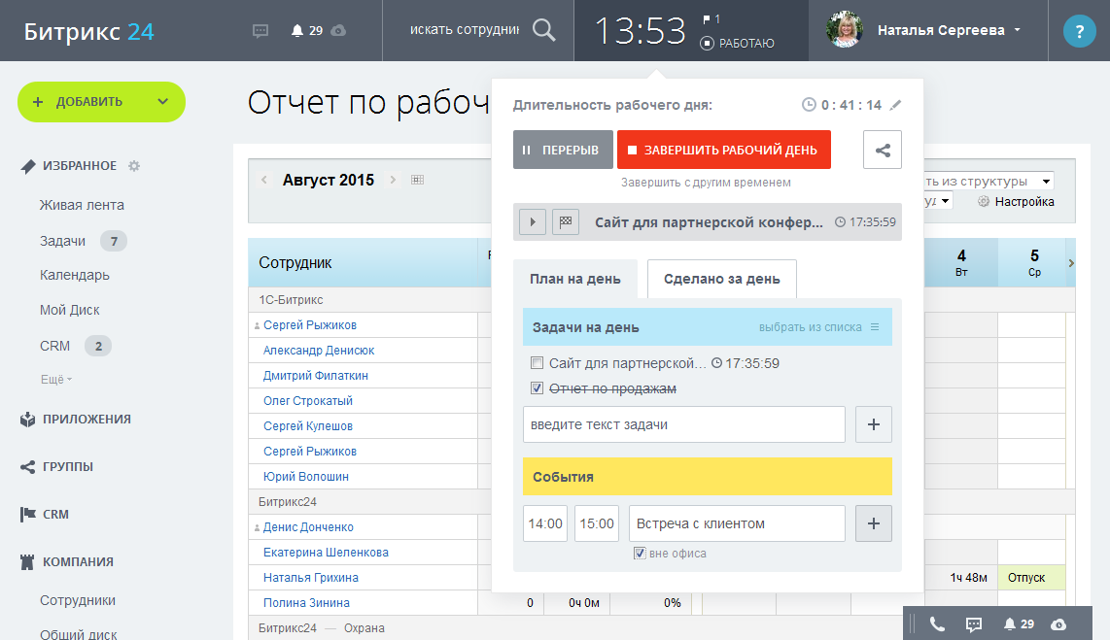Check the partner site task checkbox
Viewport: 1110px width, 640px height.
[x=537, y=364]
